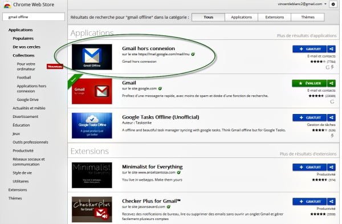Open Plus de résultats d'applications link
Viewport: 342px width, 224px height.
307,35
